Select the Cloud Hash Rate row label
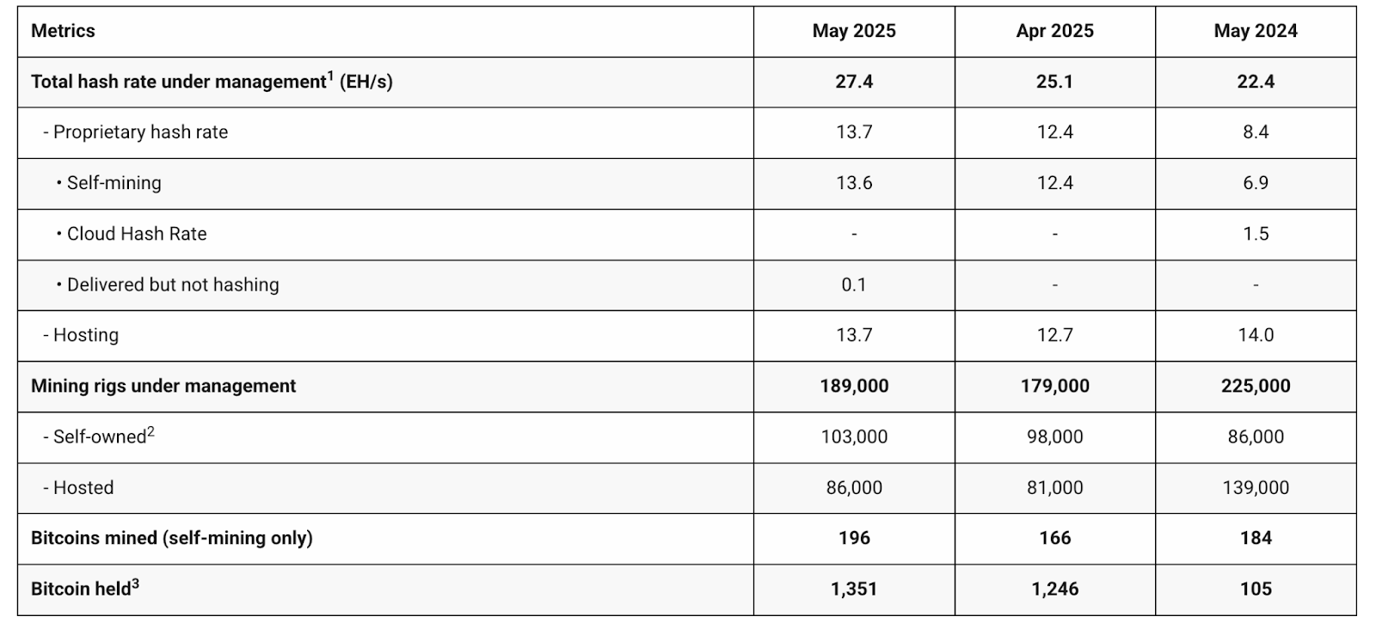Image resolution: width=1376 pixels, height=641 pixels. (137, 234)
